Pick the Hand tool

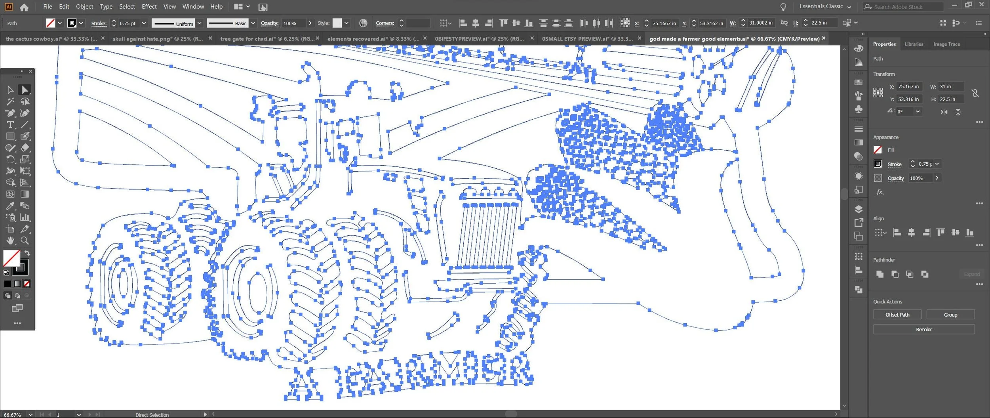10,240
